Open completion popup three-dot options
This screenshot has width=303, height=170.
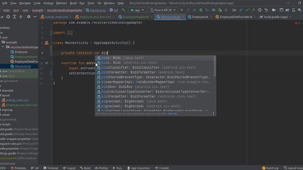click(x=214, y=114)
